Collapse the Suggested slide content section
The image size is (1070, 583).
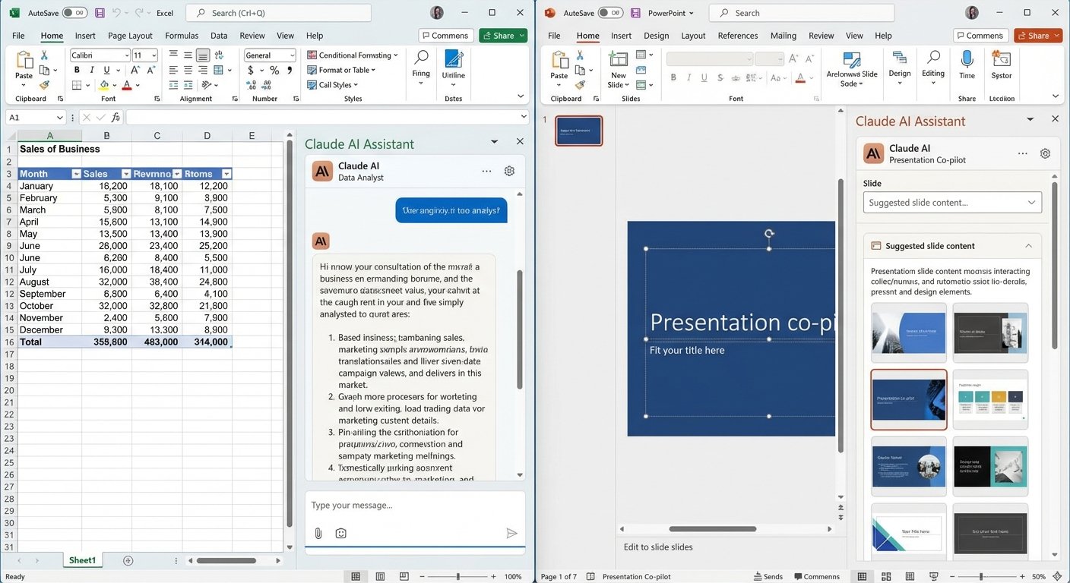point(1028,245)
